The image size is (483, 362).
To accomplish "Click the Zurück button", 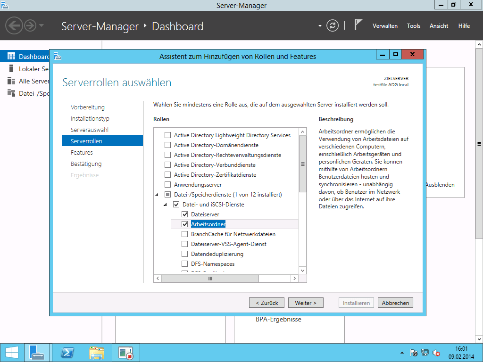I will (x=267, y=303).
